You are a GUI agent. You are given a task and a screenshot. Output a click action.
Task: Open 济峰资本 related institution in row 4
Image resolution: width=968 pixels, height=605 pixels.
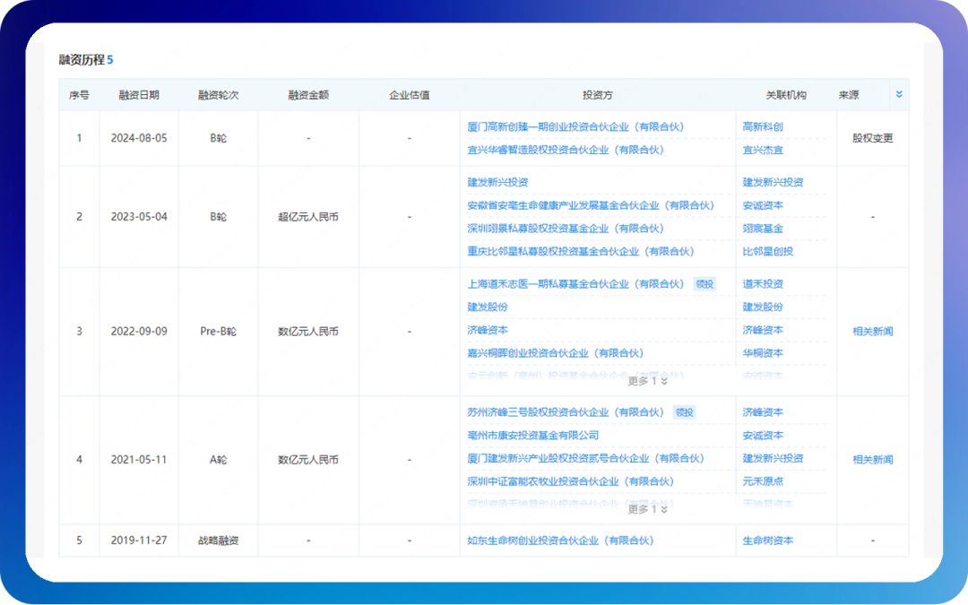pyautogui.click(x=763, y=412)
